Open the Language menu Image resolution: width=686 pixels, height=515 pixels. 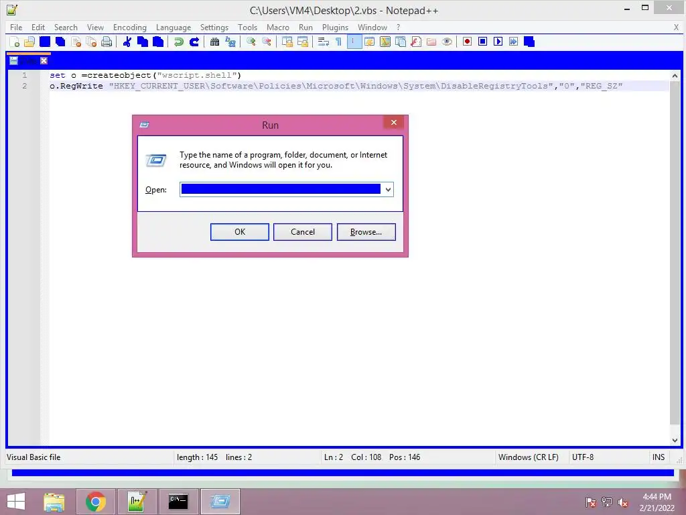pos(174,27)
